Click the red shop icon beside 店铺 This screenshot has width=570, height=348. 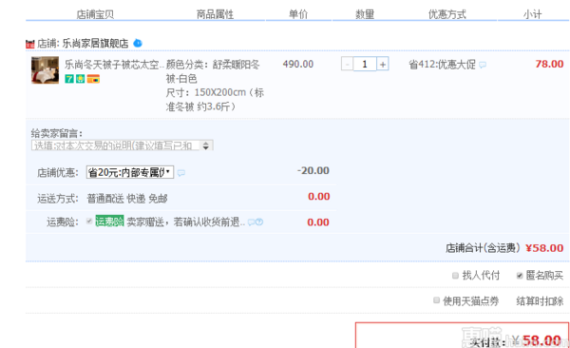point(29,44)
